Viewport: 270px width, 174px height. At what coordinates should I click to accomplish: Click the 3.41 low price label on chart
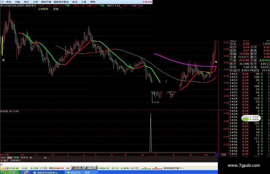[x=156, y=102]
